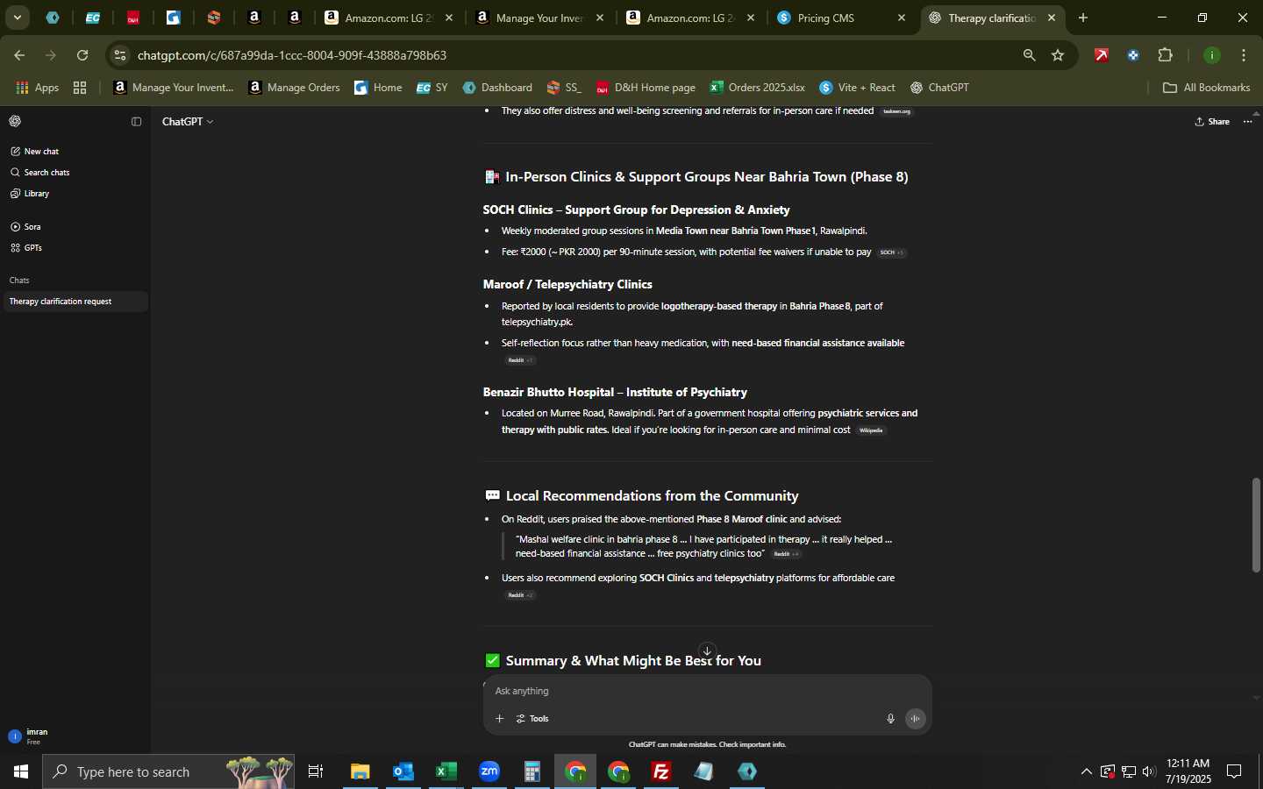The image size is (1263, 789).
Task: Open the Extensions puzzle icon
Action: point(1166,55)
